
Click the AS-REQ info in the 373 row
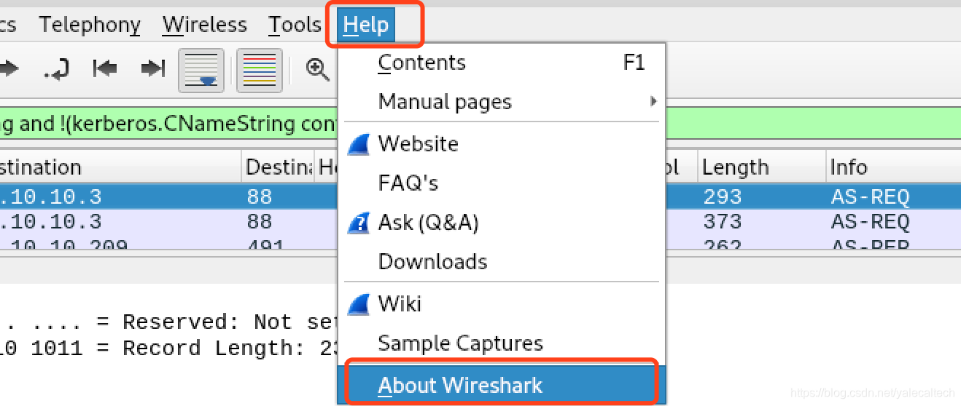coord(871,221)
